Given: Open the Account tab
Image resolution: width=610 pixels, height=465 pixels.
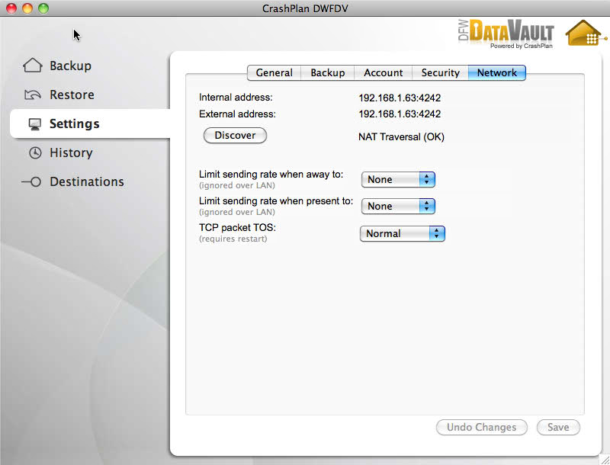Looking at the screenshot, I should click(x=384, y=72).
